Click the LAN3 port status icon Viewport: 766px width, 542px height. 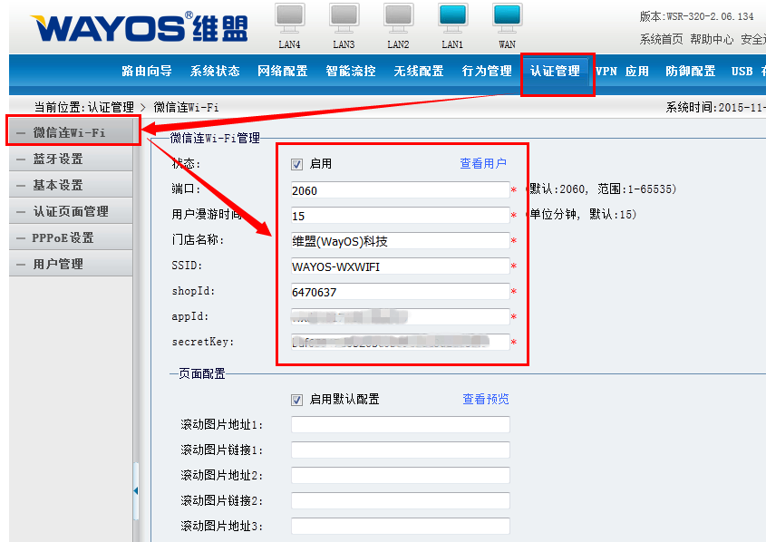[x=344, y=18]
